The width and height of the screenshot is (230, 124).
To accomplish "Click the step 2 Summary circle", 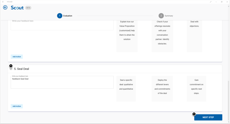I will tap(161, 16).
